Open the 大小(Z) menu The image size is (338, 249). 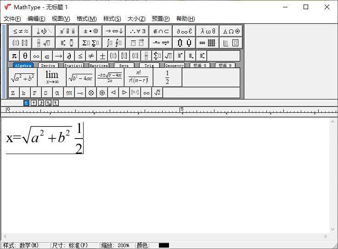click(136, 19)
